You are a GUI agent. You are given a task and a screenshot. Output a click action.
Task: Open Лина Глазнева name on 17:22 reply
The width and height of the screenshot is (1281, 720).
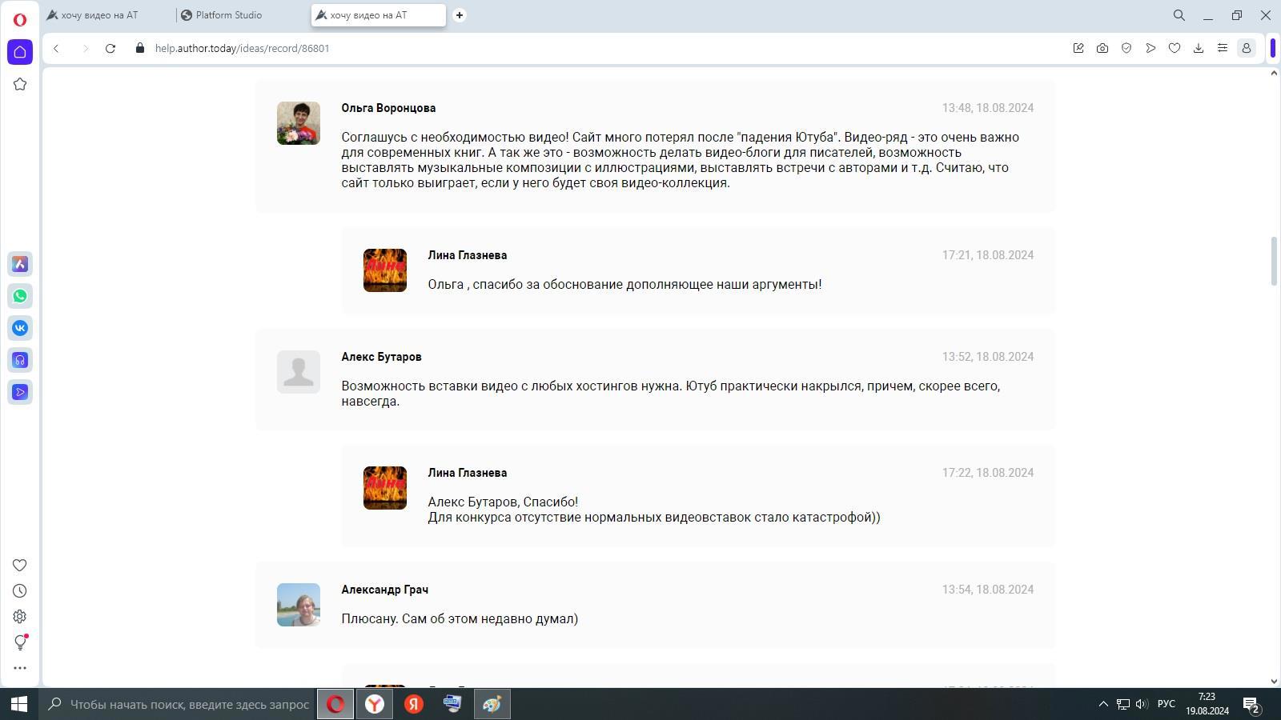point(467,473)
